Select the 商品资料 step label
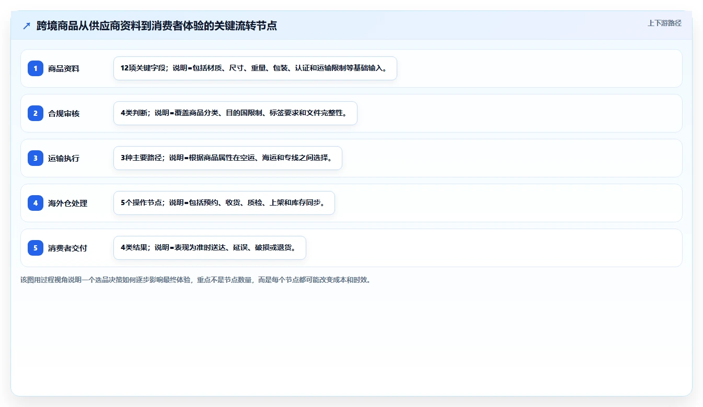This screenshot has width=703, height=407. click(64, 68)
